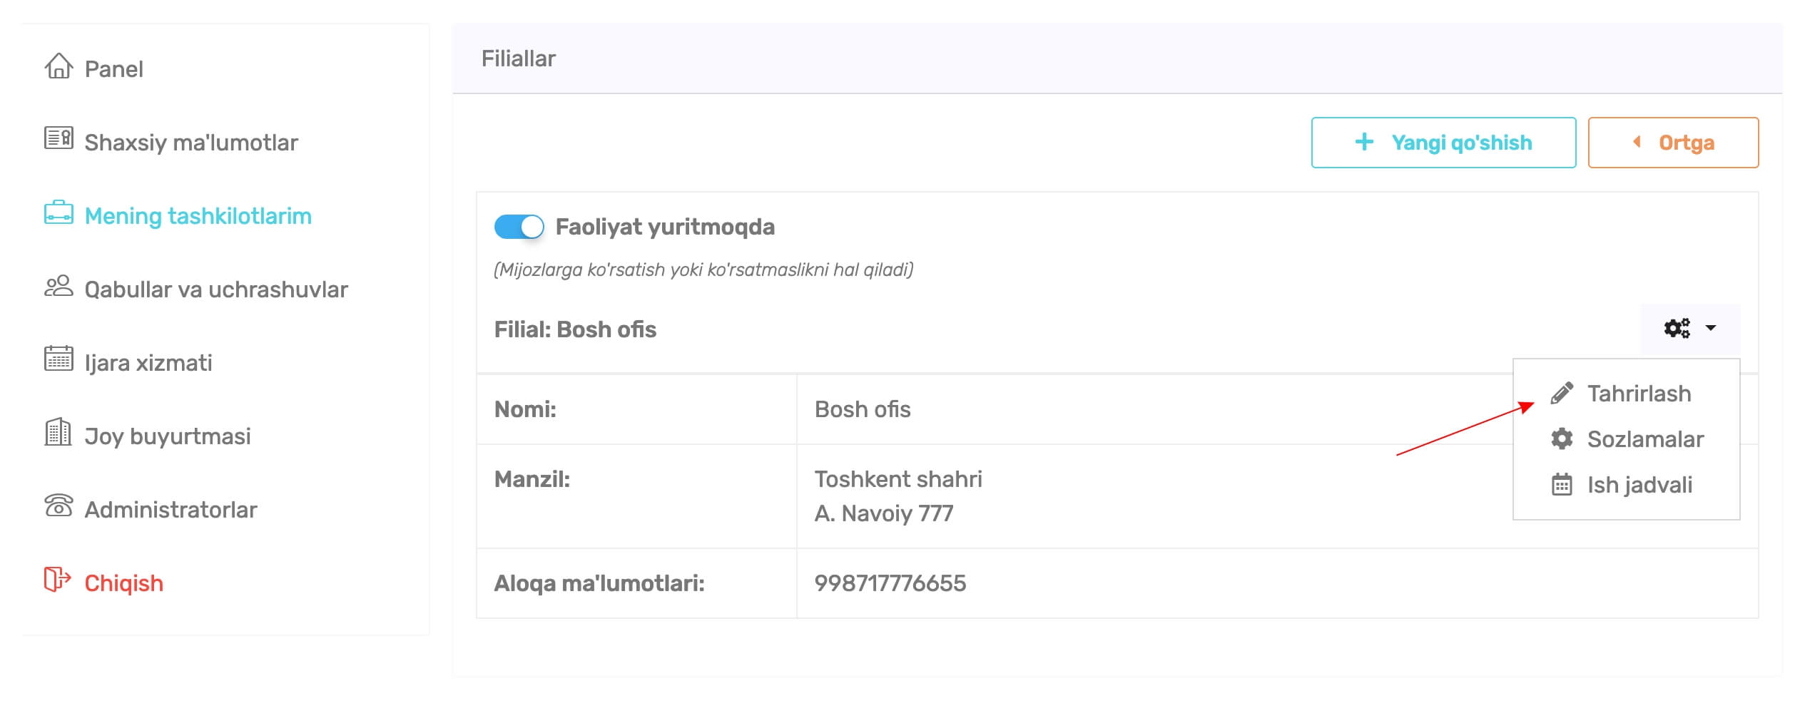Click the pencil icon next to Tahrirlash

pos(1562,393)
